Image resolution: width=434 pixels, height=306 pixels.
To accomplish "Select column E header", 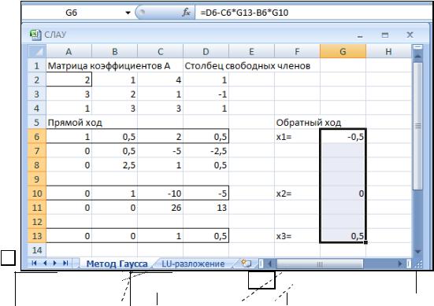I will [251, 51].
